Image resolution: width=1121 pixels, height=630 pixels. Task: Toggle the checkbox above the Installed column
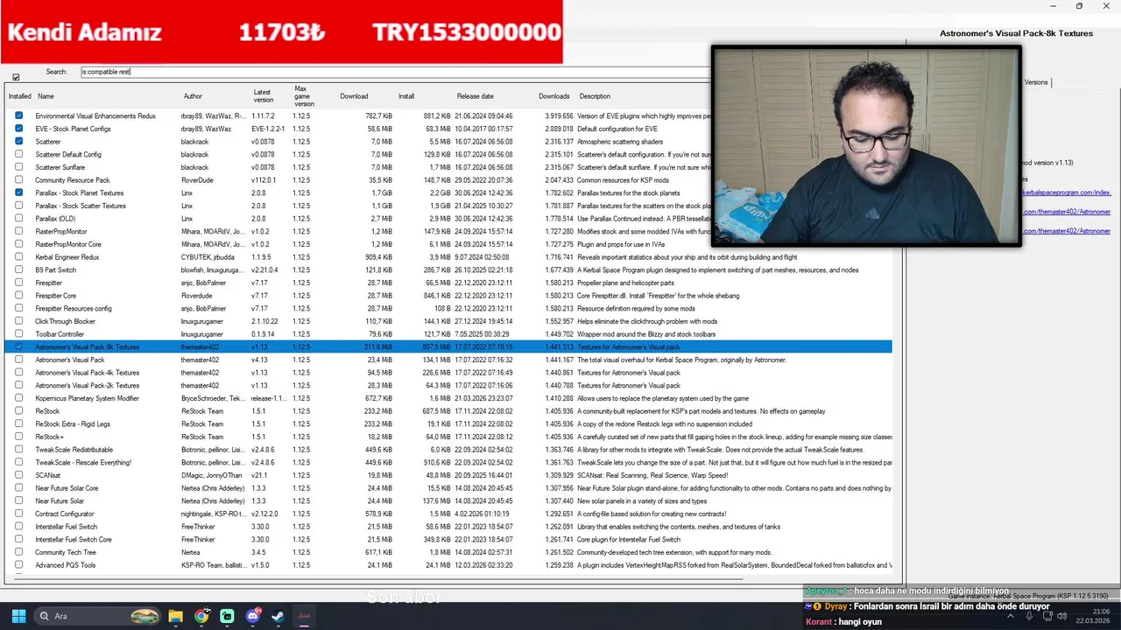tap(16, 77)
